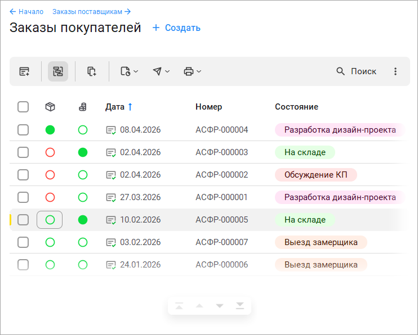Click the shipment box column header icon
The height and width of the screenshot is (335, 418).
[x=50, y=107]
